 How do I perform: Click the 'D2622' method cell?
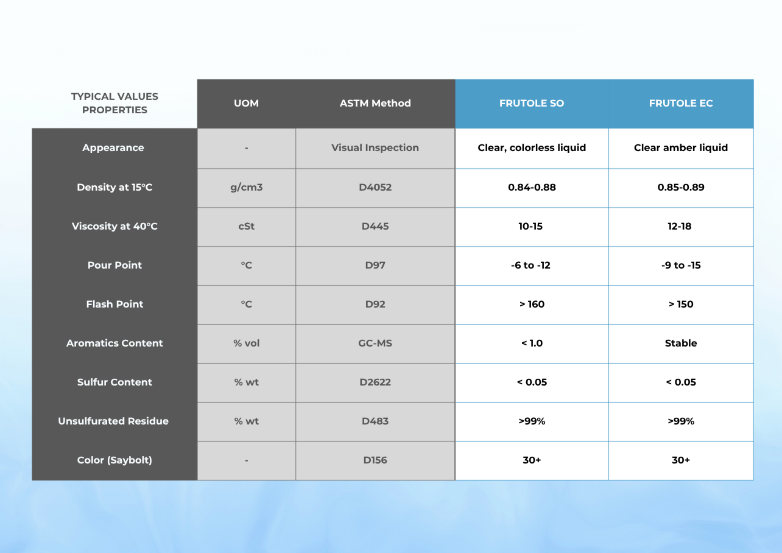point(375,382)
